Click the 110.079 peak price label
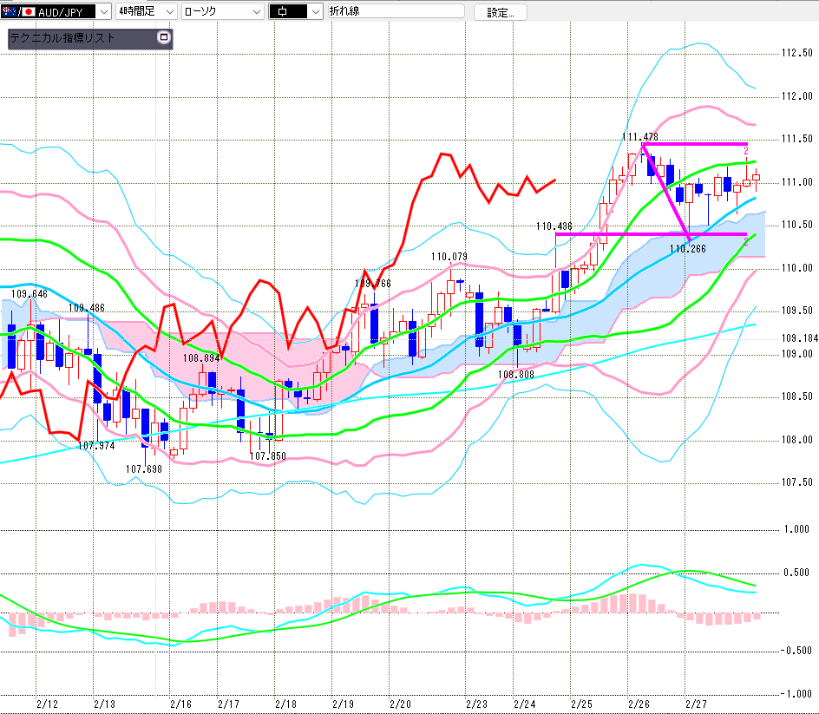The image size is (819, 714). click(449, 257)
